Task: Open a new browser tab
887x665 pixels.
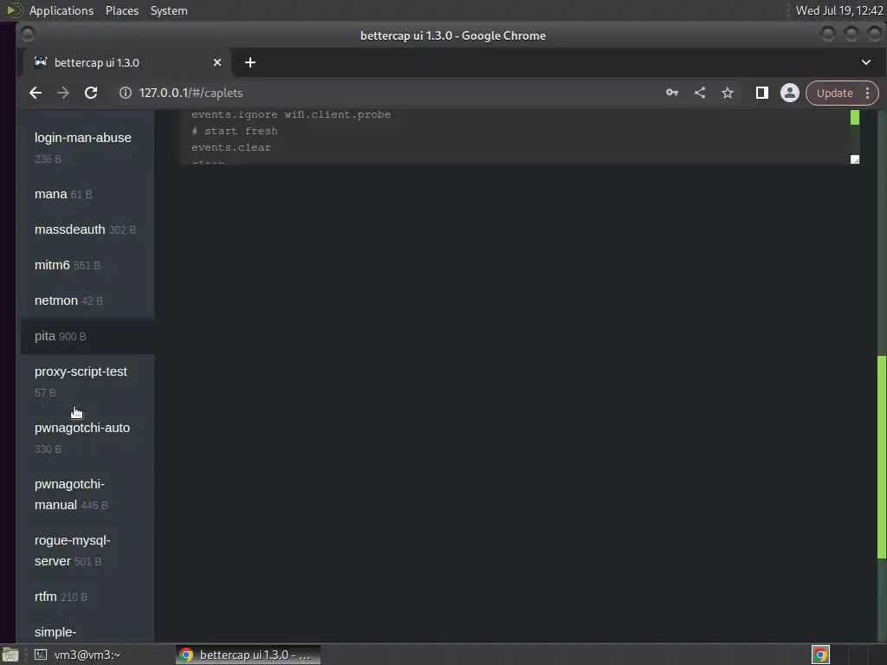Action: [x=250, y=62]
